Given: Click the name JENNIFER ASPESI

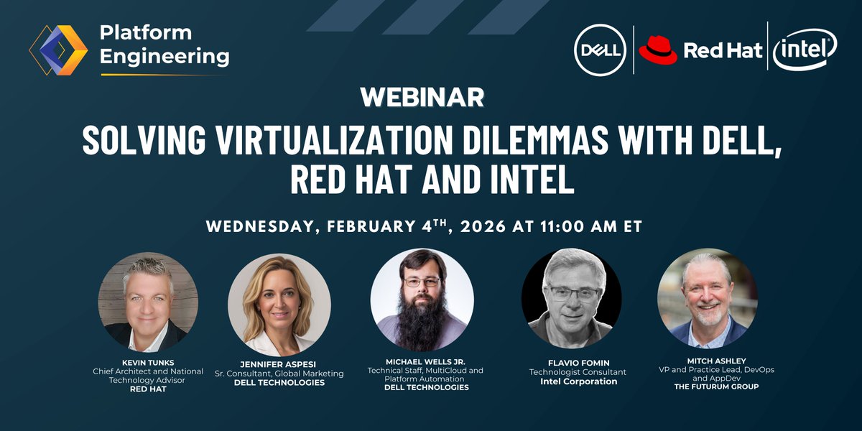Looking at the screenshot, I should 279,363.
